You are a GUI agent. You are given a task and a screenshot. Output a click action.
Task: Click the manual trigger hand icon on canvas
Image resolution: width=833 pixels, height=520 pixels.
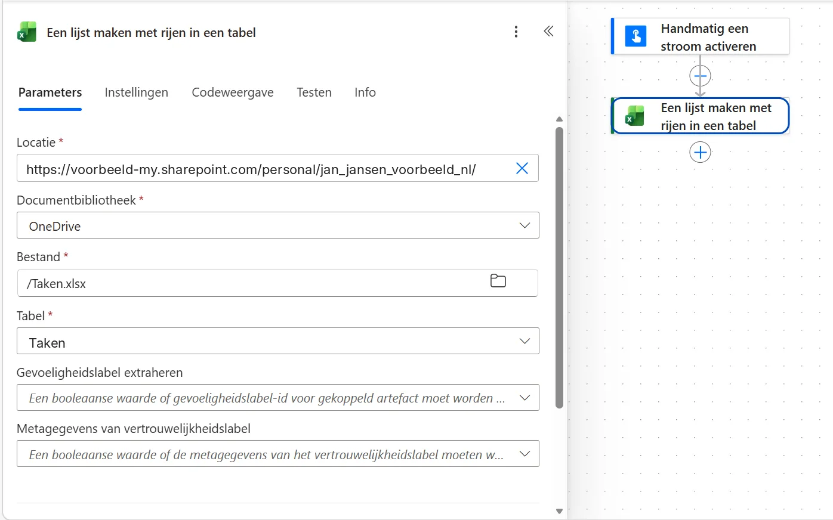[x=635, y=36]
